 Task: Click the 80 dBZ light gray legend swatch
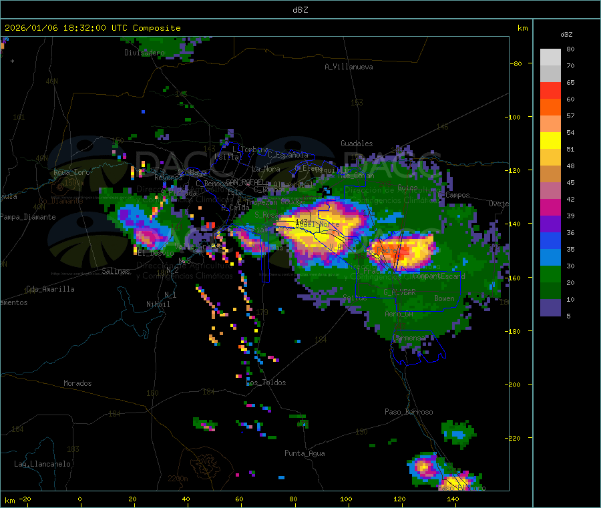550,57
